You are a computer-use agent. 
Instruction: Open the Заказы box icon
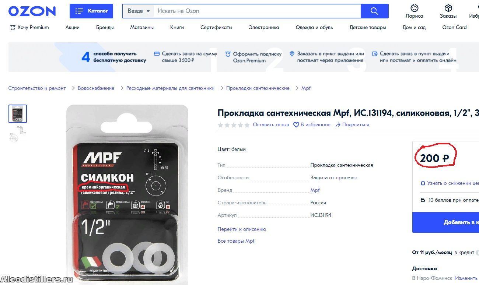[x=448, y=8]
